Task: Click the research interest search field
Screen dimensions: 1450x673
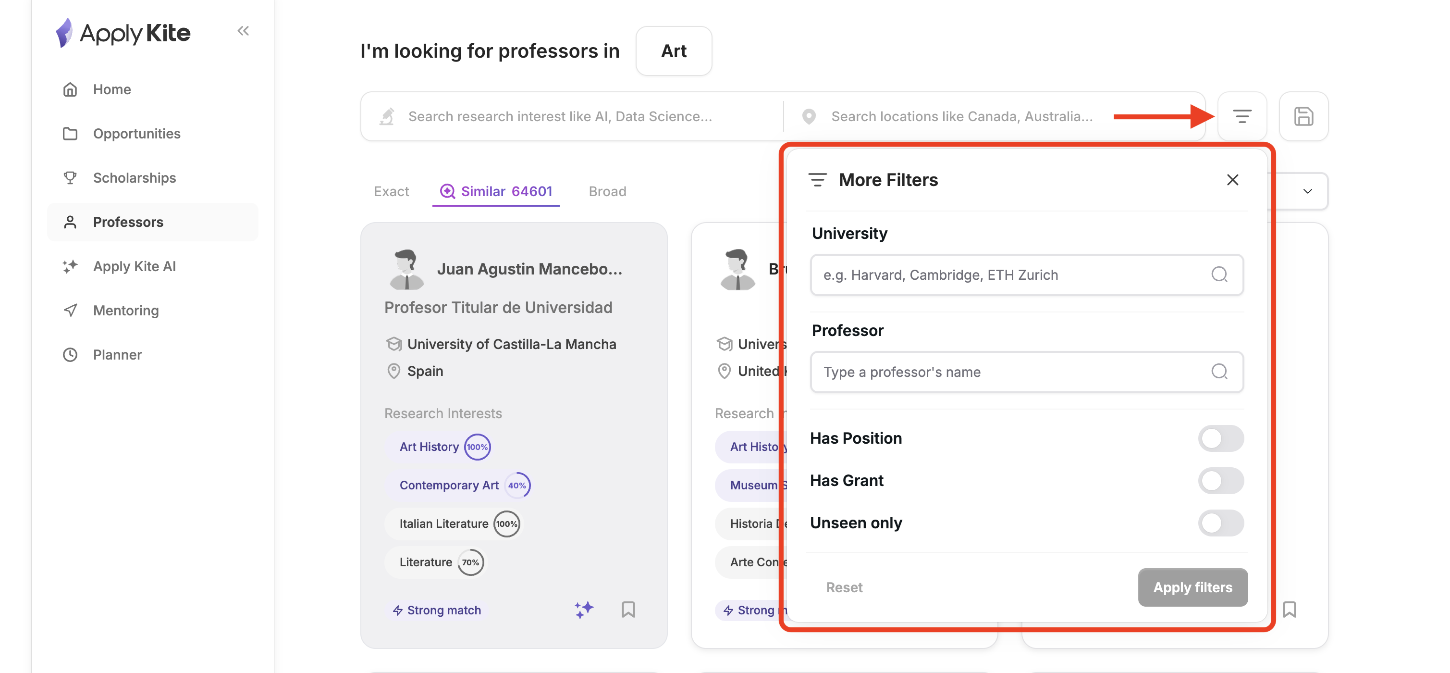Action: [560, 117]
